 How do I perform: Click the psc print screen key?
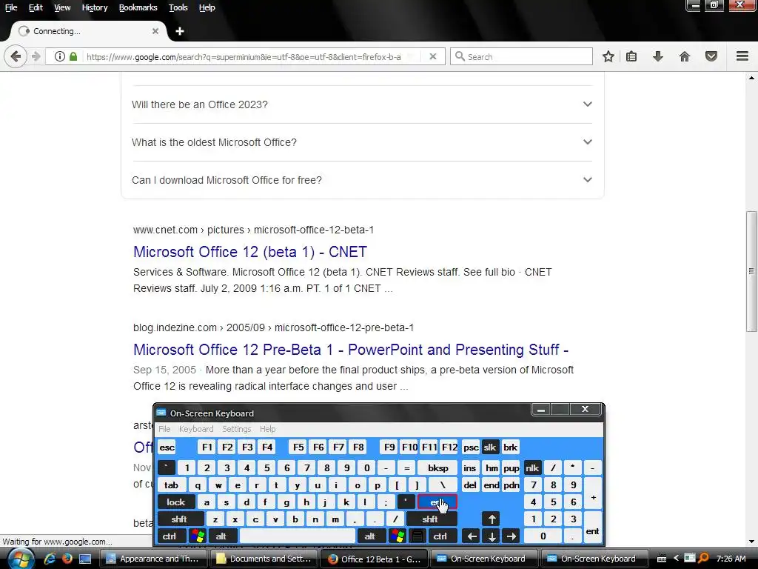471,447
